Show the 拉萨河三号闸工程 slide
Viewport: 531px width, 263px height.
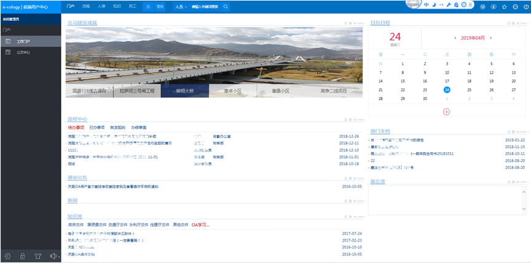pos(137,91)
